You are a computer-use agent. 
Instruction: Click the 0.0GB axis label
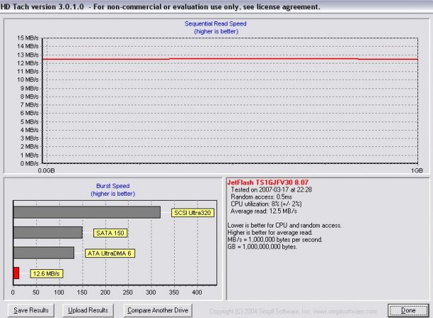46,171
